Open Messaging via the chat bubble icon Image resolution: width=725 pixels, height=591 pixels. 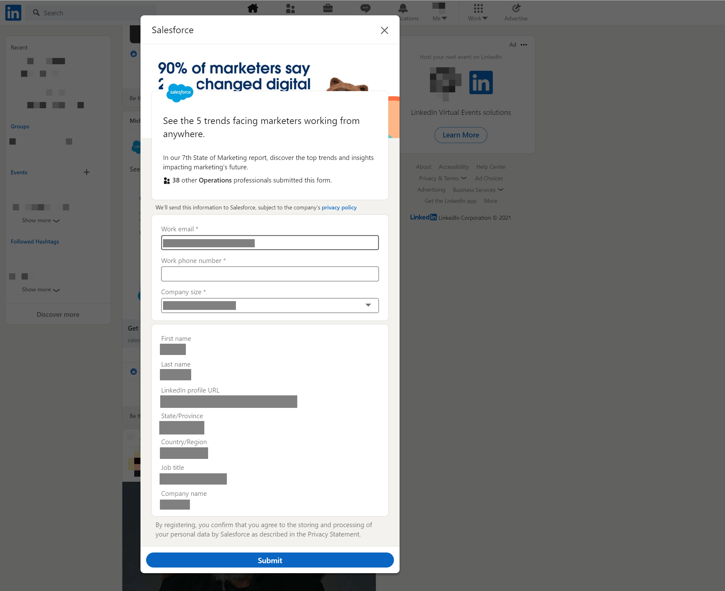pos(365,8)
